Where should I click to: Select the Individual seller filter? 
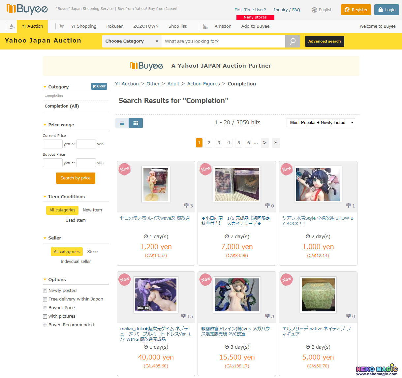76,262
